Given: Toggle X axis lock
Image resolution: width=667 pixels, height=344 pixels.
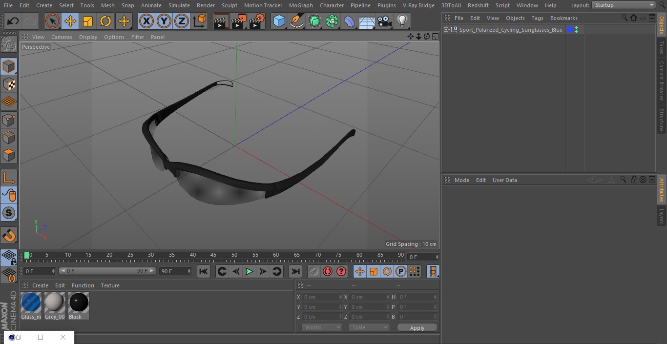Looking at the screenshot, I should pos(146,21).
